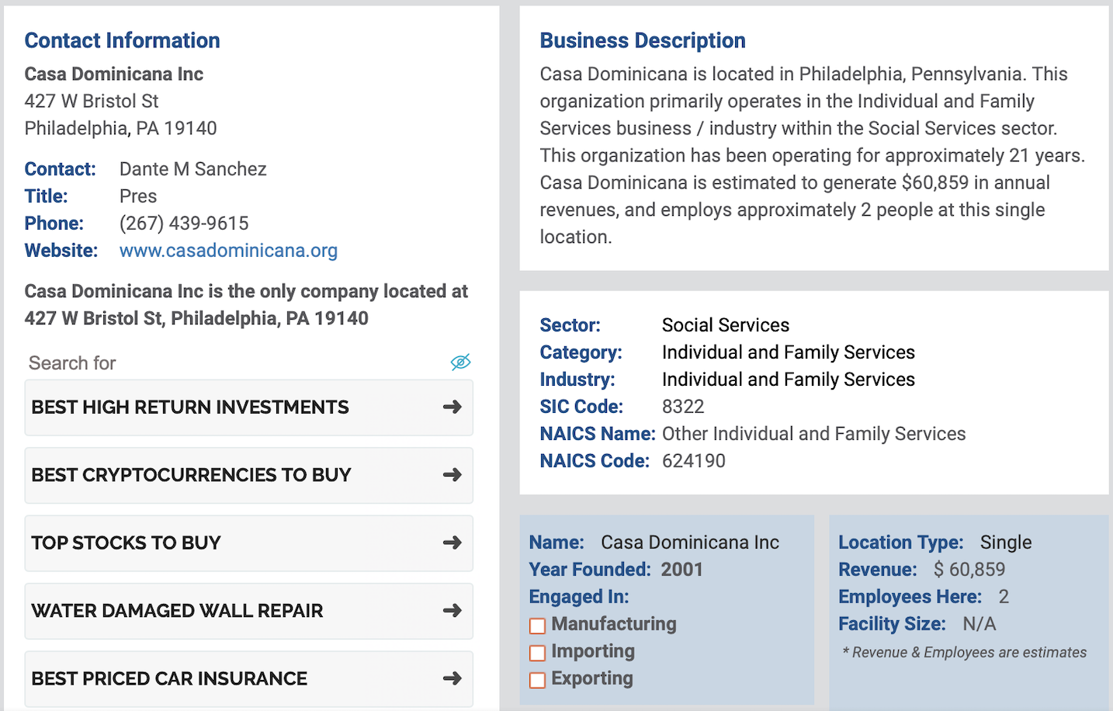The image size is (1113, 711).
Task: Open Best Cryptocurrencies To Buy search
Action: click(x=248, y=475)
